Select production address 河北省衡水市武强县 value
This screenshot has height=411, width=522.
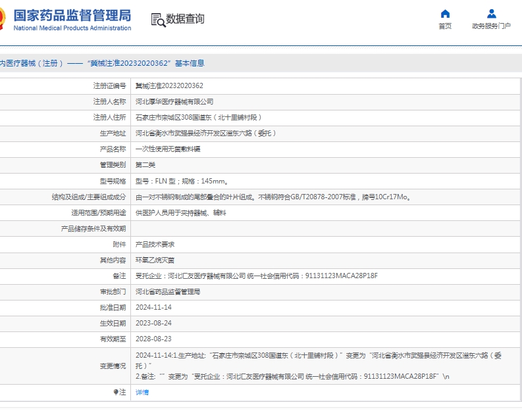(x=206, y=133)
